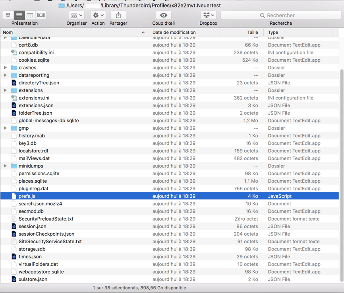This screenshot has width=344, height=293.
Task: Select the pluginreg.dat file name
Action: click(x=33, y=188)
